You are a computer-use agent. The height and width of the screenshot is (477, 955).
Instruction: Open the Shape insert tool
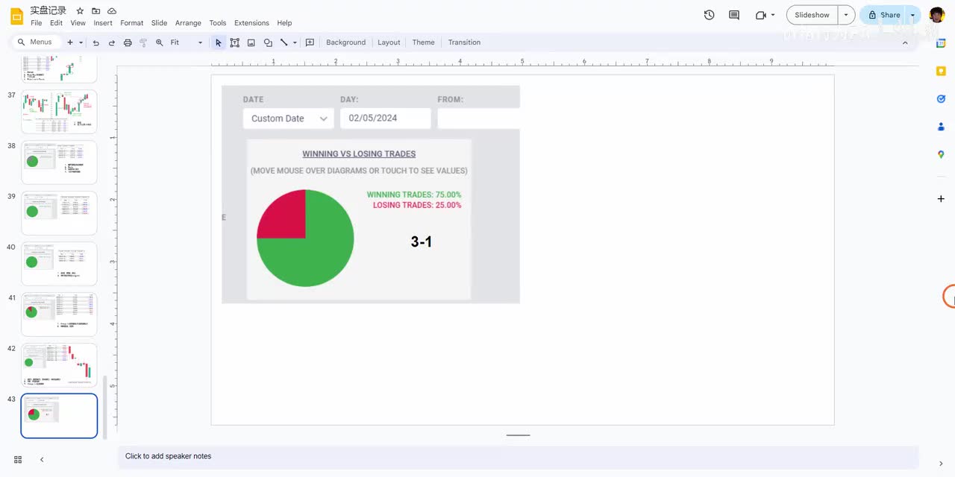(x=268, y=42)
